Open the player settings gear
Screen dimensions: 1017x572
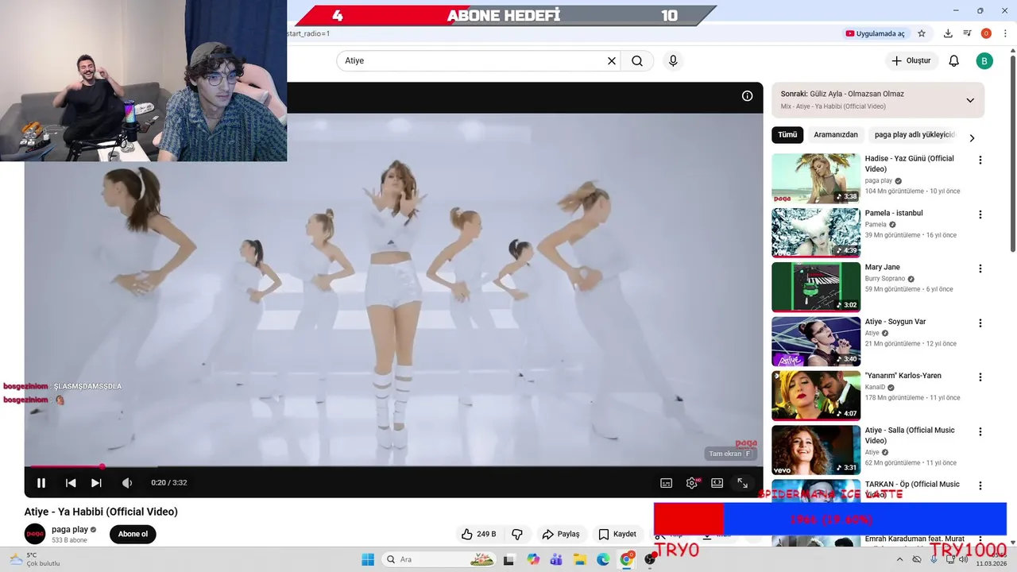692,482
